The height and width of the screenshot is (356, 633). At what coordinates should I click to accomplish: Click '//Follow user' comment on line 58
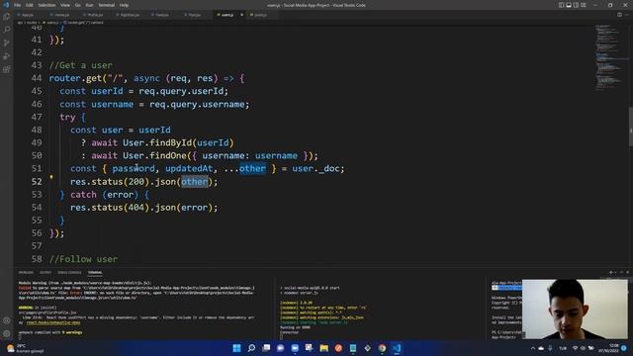(x=83, y=259)
